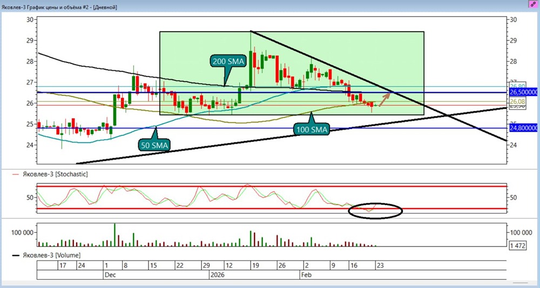This screenshot has width=540, height=288.
Task: Click the 'Feb' month label on time axis
Action: (x=306, y=275)
